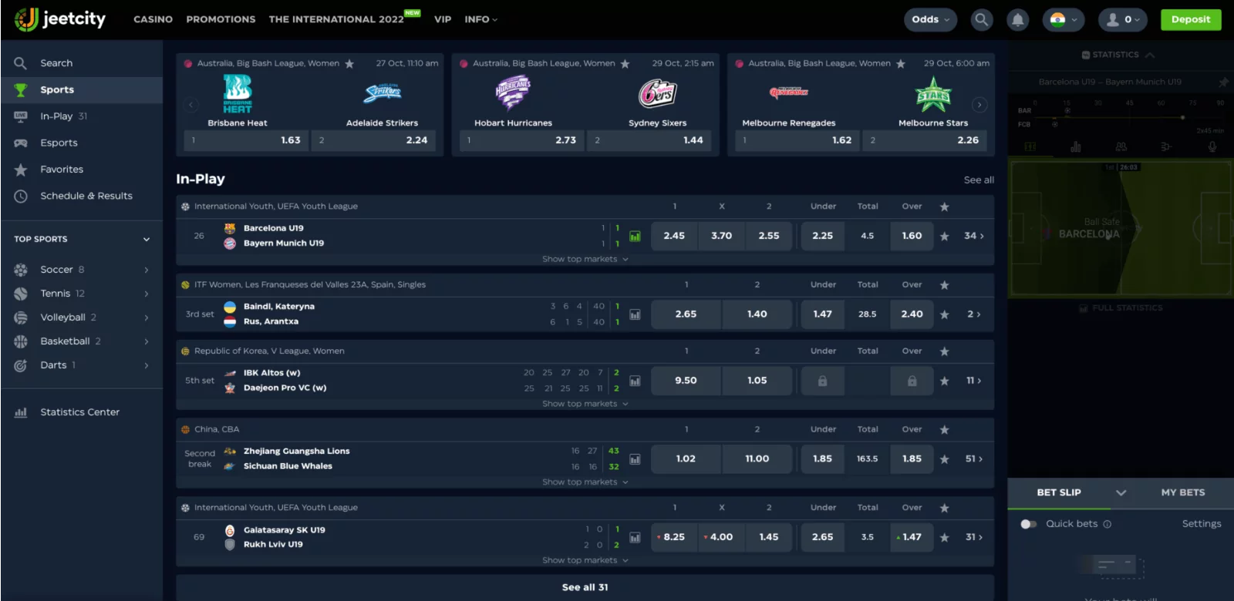Favorite the Barcelona U19 match row
Screen dimensions: 1234x601
[944, 236]
